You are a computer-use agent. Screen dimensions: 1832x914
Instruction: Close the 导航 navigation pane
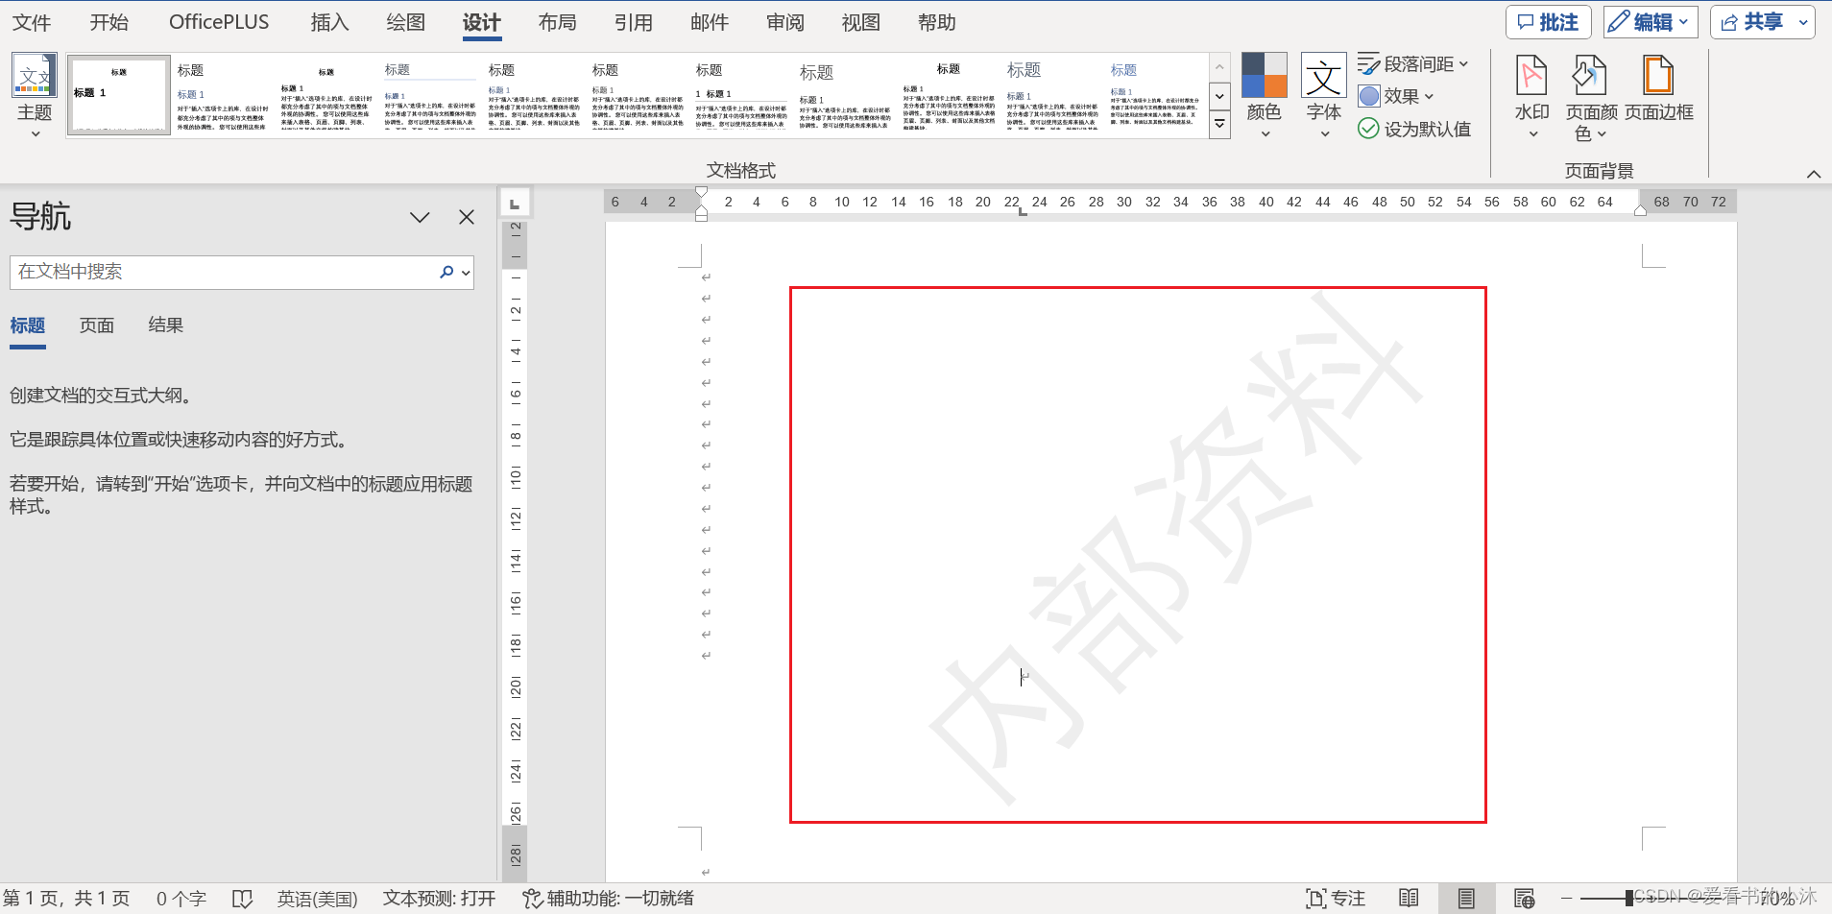(x=467, y=217)
